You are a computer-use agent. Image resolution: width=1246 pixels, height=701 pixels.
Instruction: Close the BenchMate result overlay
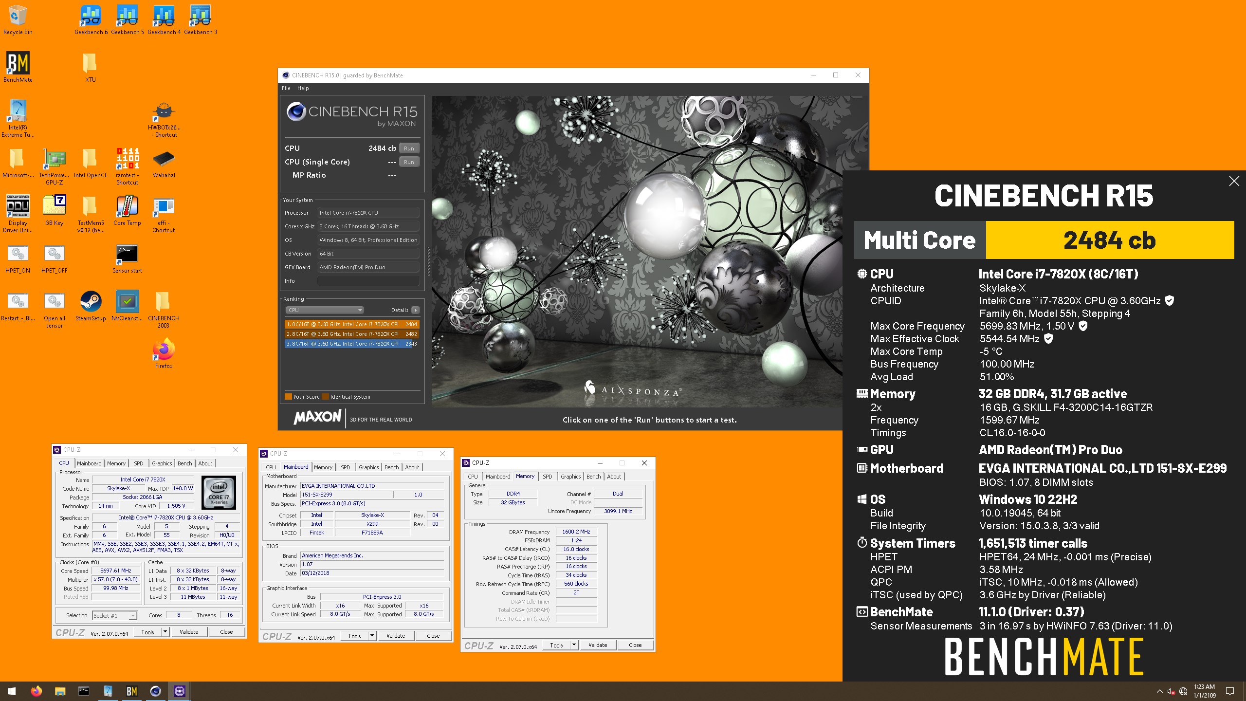[1234, 181]
